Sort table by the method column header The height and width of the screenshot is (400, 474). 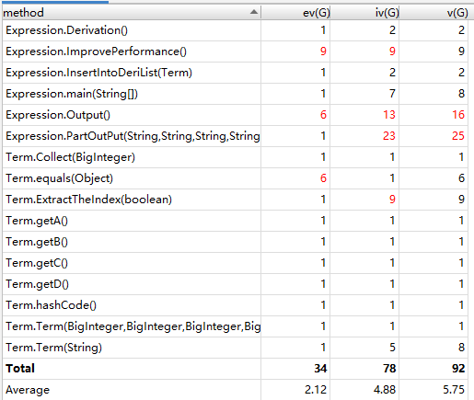point(132,13)
